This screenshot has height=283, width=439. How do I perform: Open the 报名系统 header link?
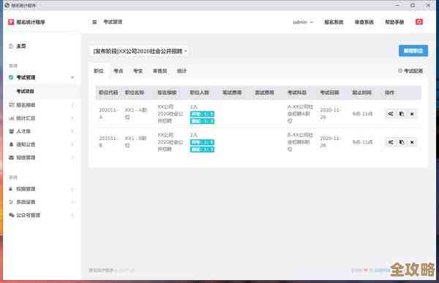point(334,22)
